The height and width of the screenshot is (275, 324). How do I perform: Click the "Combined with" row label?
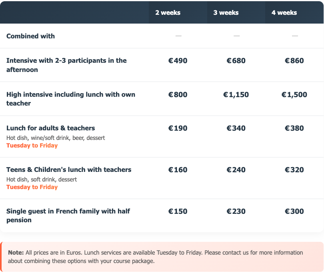pos(31,36)
